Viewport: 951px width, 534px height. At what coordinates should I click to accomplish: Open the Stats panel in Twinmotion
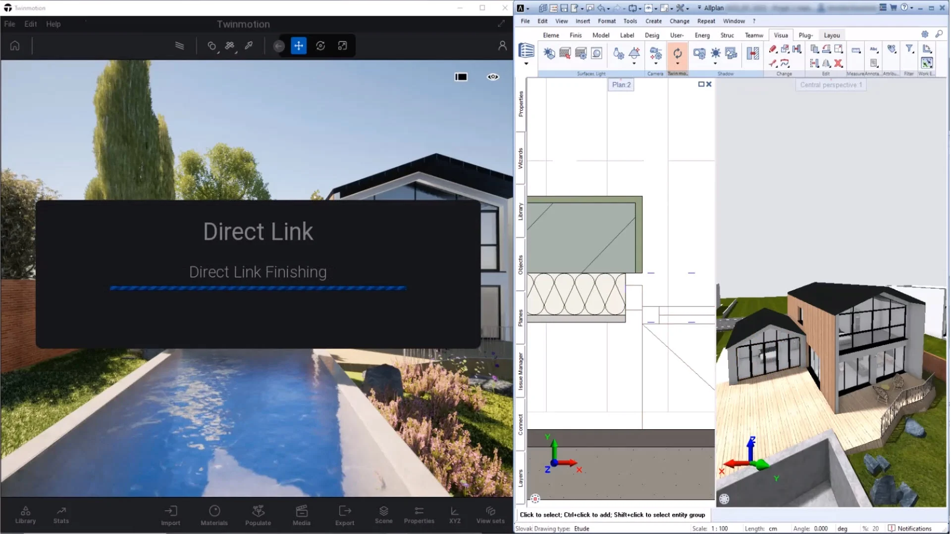tap(61, 515)
